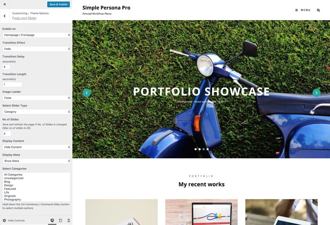Hide Controls collapse arrow icon
This screenshot has width=330, height=225.
pyautogui.click(x=4, y=221)
